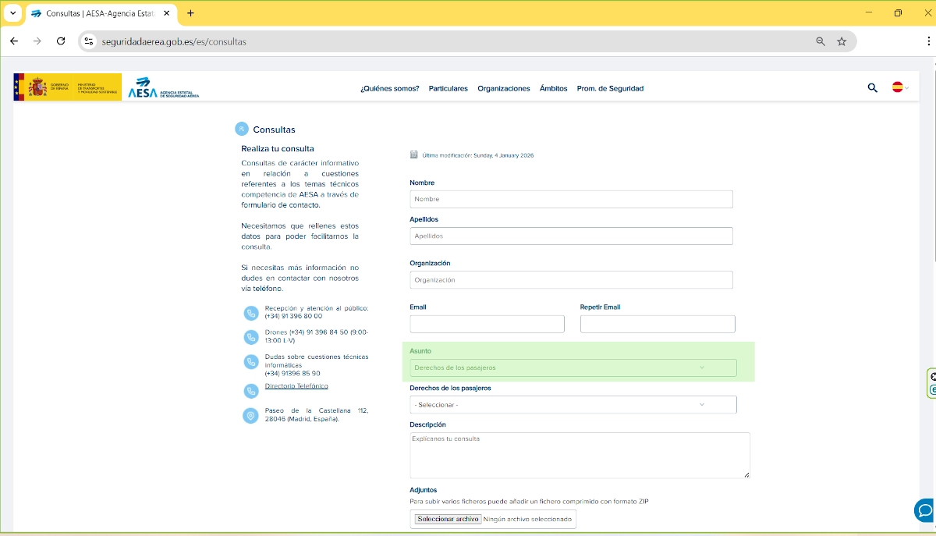936x536 pixels.
Task: Click the Seleccionar archivo button
Action: [x=447, y=519]
